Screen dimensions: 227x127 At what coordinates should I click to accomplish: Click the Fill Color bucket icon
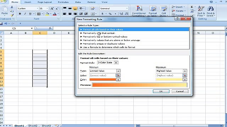(x=47, y=14)
